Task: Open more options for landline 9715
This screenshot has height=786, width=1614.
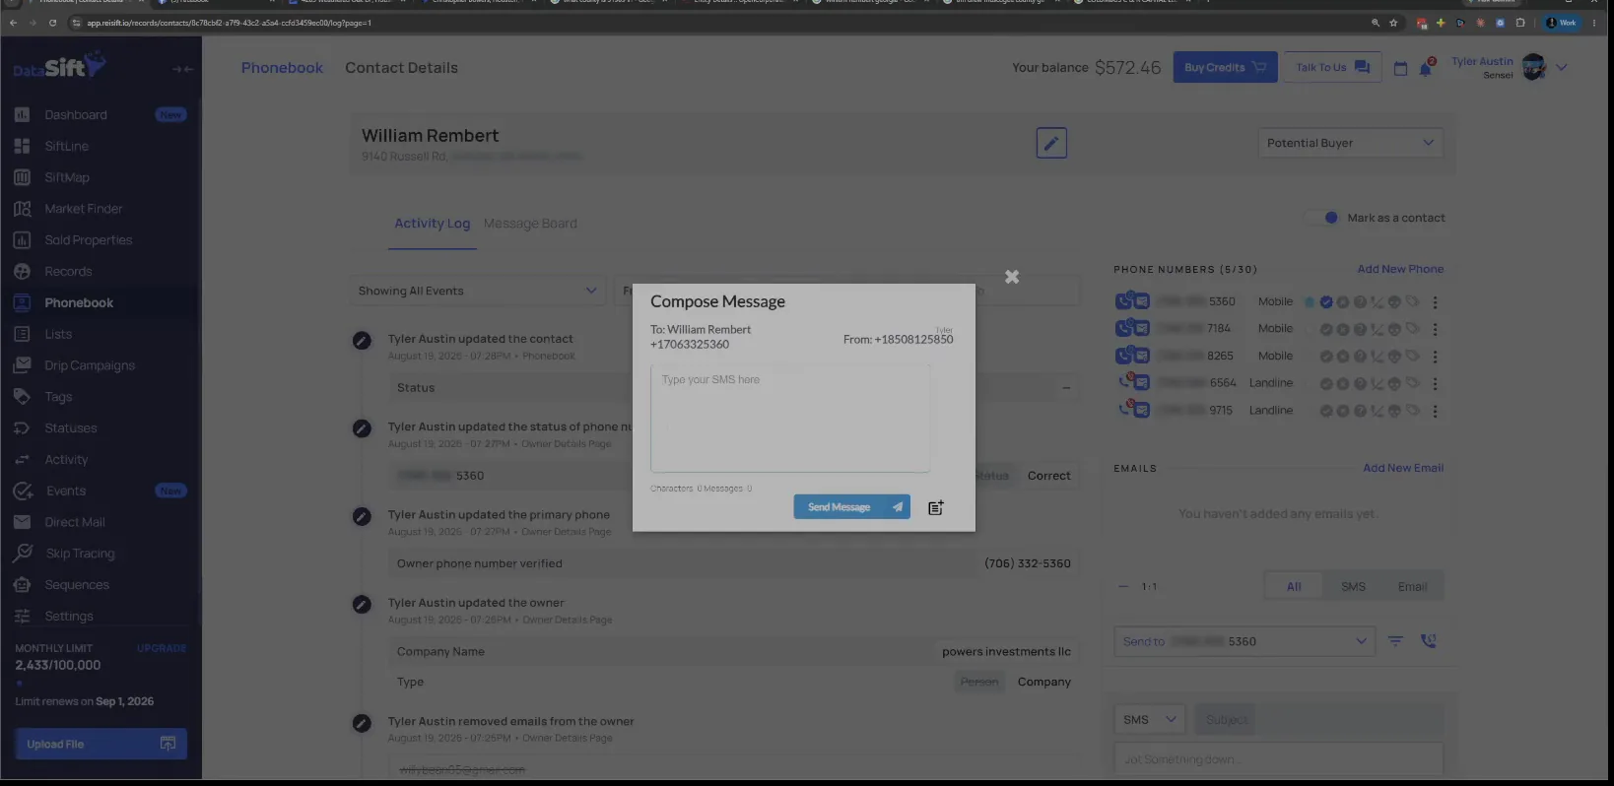Action: click(x=1435, y=411)
